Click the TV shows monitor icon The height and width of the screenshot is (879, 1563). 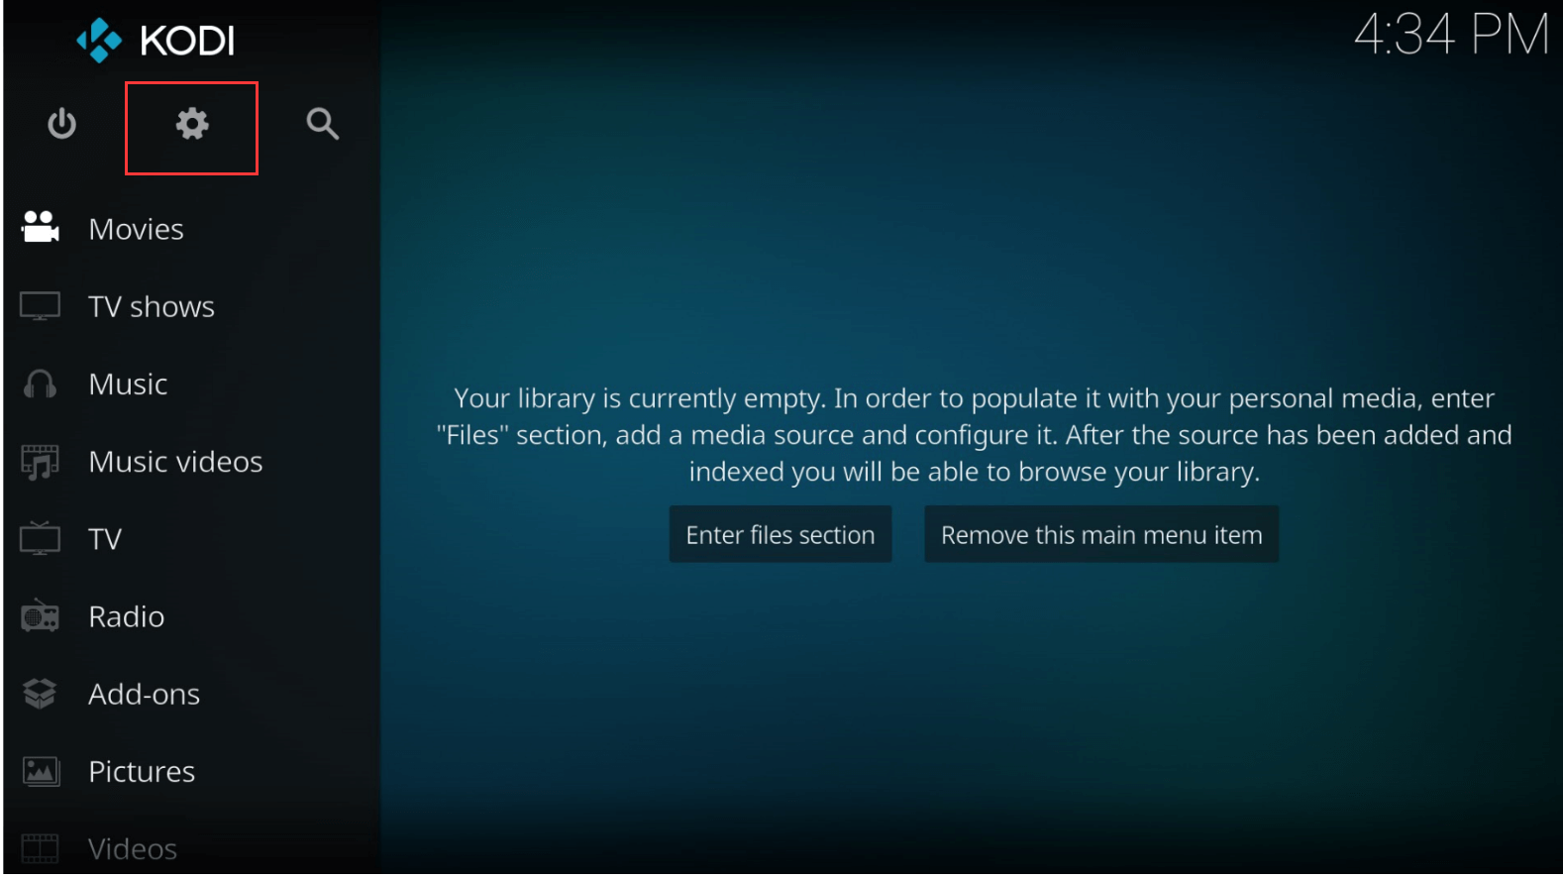[x=41, y=306]
